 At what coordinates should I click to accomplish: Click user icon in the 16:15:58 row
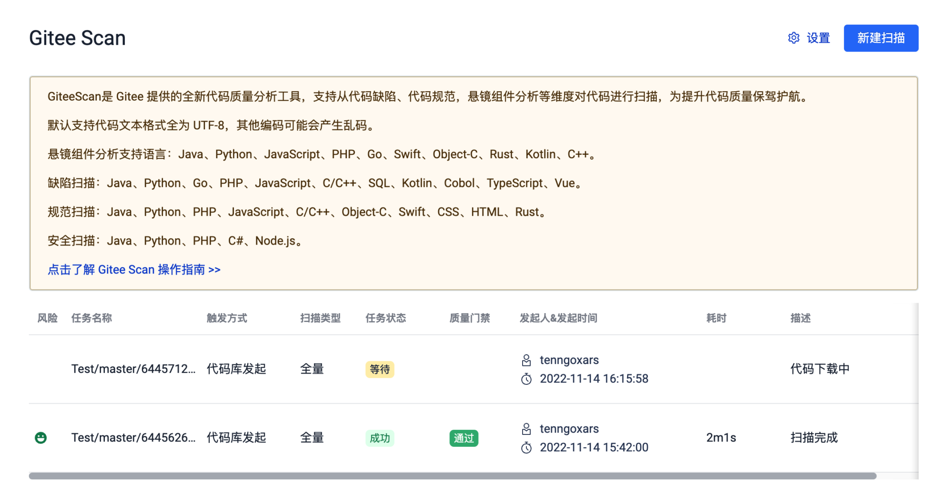(x=526, y=360)
